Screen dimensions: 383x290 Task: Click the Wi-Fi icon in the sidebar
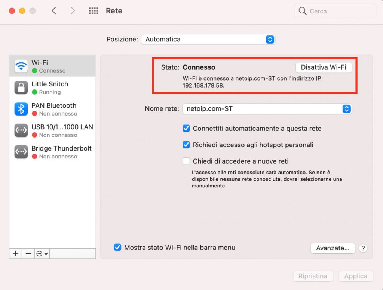pyautogui.click(x=21, y=66)
